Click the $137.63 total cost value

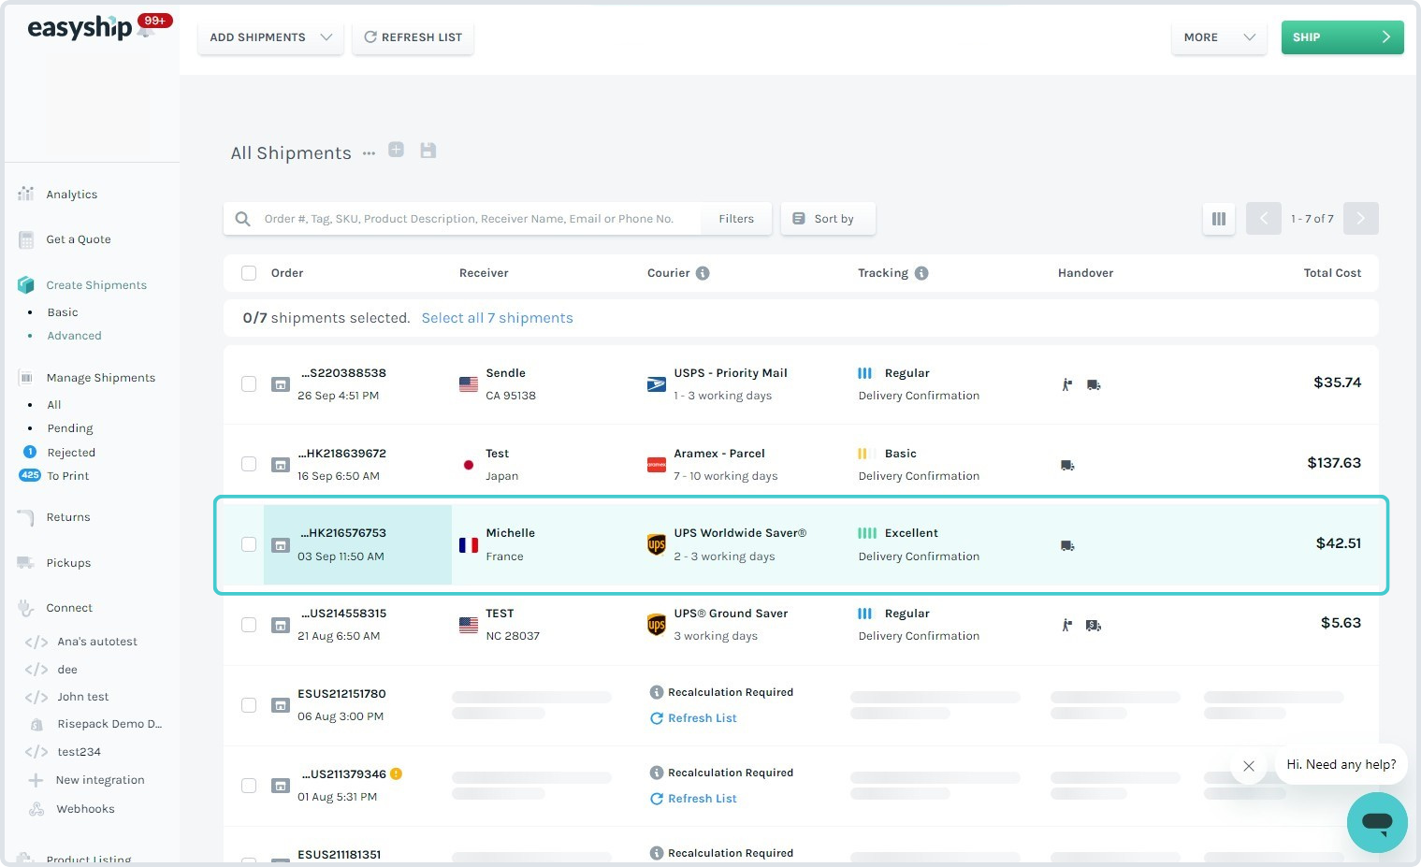coord(1334,463)
